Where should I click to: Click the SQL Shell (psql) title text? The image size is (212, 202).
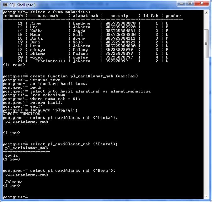click(x=23, y=5)
